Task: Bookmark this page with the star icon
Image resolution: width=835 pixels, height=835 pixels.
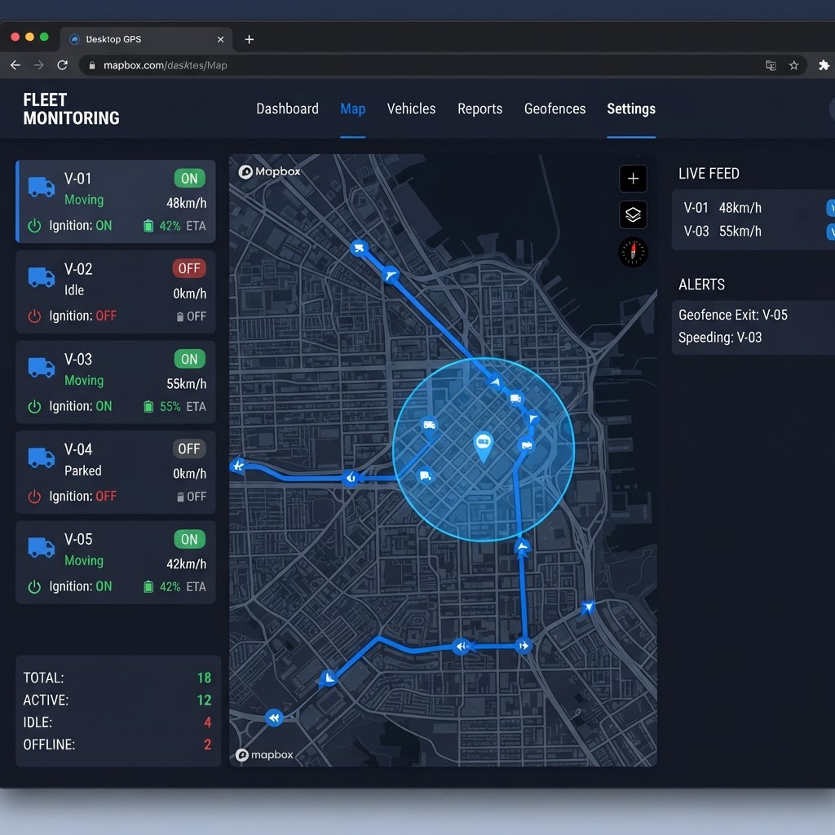Action: (x=793, y=65)
